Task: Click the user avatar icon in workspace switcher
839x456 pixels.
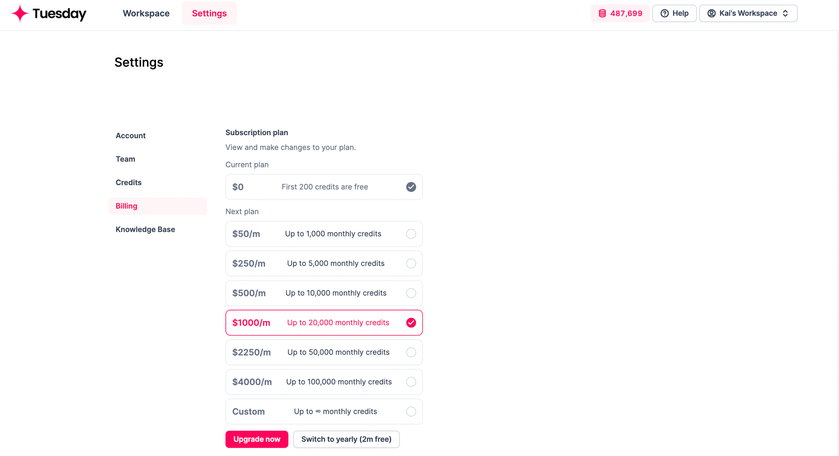Action: 712,14
